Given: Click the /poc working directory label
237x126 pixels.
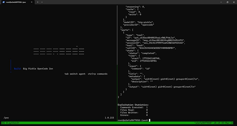Looking at the screenshot, I should 6,118.
